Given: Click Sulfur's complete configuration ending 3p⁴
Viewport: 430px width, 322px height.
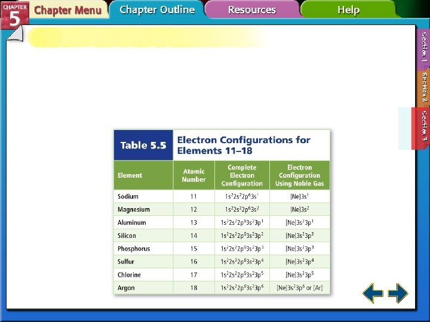Looking at the screenshot, I should tap(242, 262).
